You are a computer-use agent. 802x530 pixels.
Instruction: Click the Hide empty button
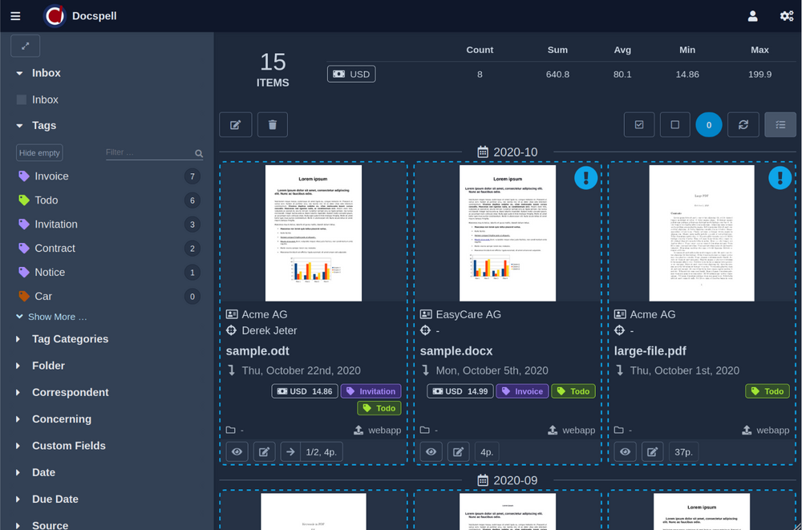pyautogui.click(x=39, y=153)
